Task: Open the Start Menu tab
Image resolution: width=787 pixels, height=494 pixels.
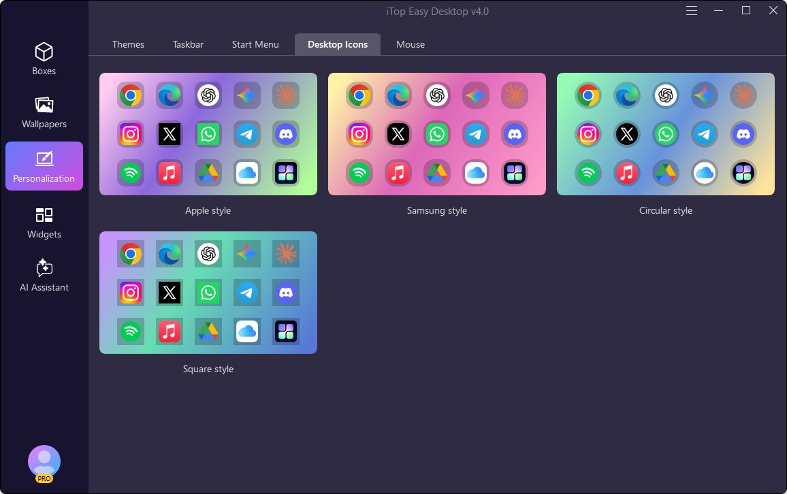Action: 255,44
